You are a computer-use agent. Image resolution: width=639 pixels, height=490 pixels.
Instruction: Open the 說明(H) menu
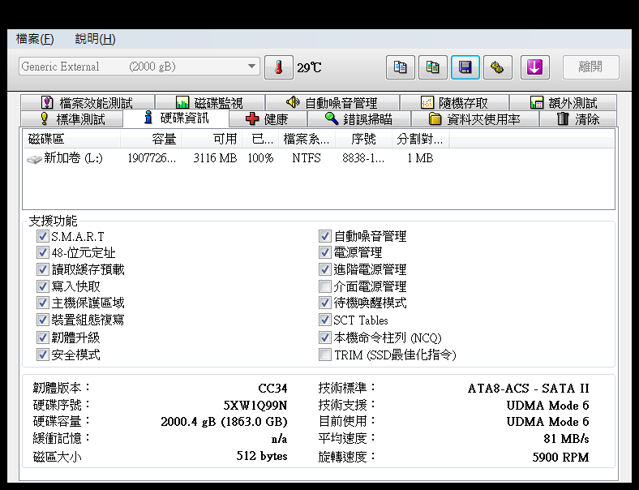[x=95, y=39]
